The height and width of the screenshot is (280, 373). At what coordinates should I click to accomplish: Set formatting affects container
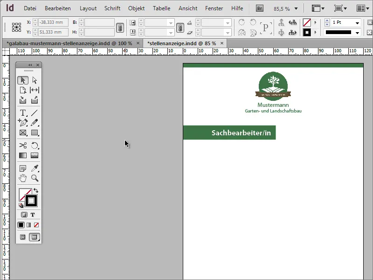click(x=24, y=215)
